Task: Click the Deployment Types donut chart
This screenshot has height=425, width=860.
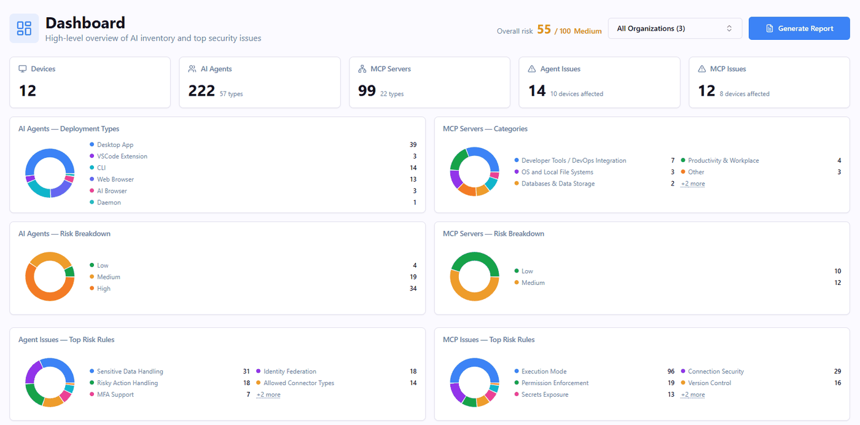Action: [50, 173]
